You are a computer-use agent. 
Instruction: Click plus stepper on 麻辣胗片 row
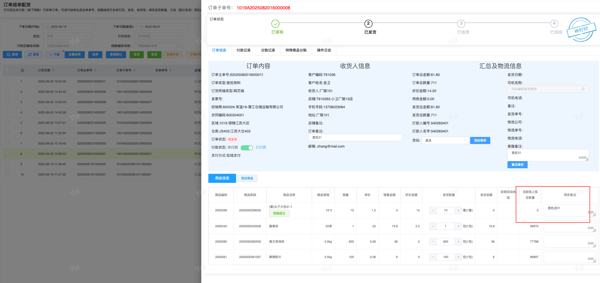coord(458,257)
